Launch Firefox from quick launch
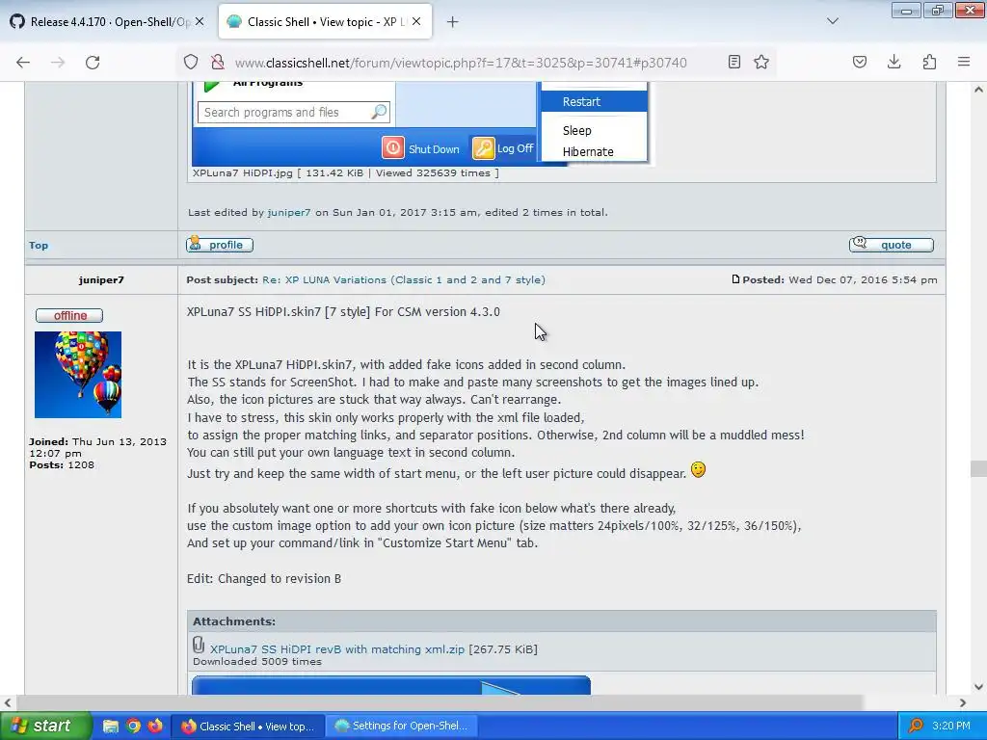Image resolution: width=987 pixels, height=740 pixels. 155,727
